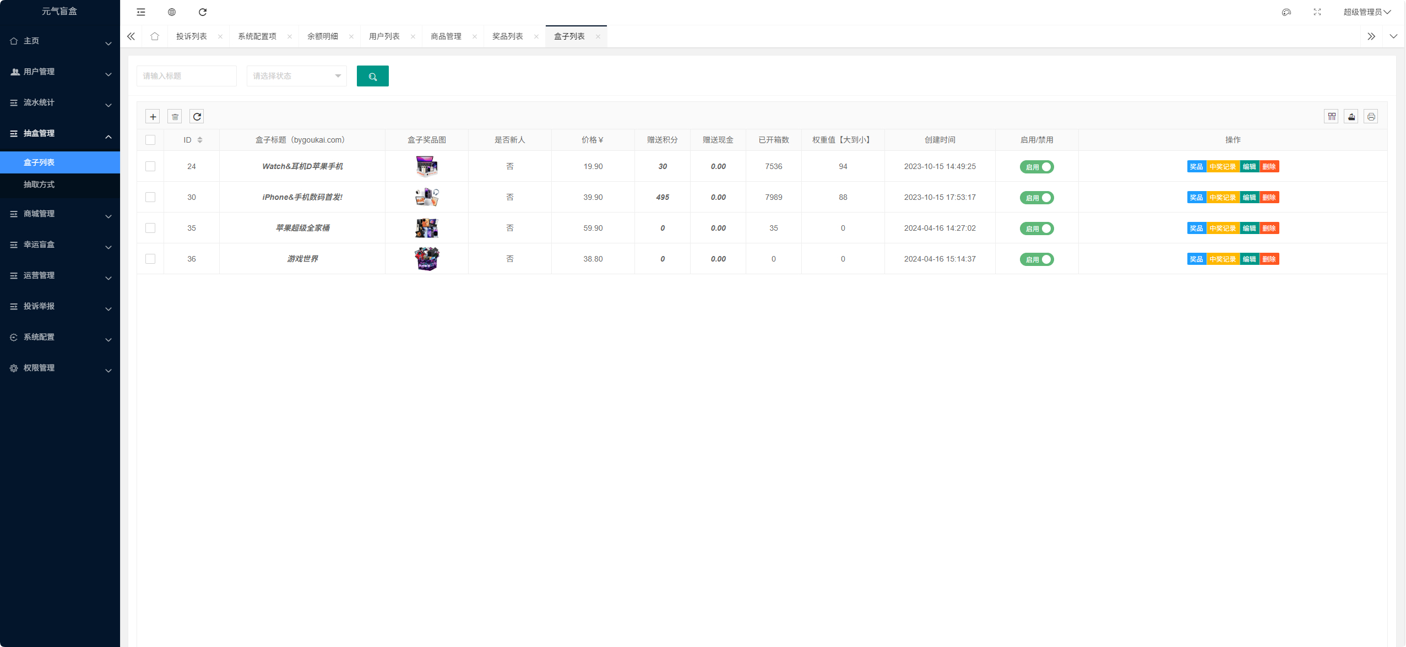Click the export table icon
Screen dimensions: 1406x647
(1351, 116)
